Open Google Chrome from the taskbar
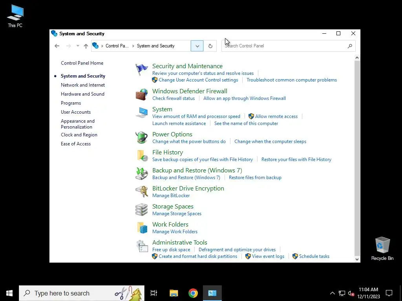The image size is (402, 301). click(193, 293)
